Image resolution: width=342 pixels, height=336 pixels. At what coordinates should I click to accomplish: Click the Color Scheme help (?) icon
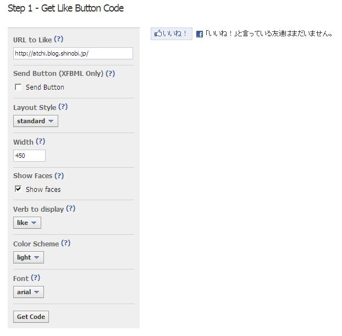pyautogui.click(x=66, y=243)
